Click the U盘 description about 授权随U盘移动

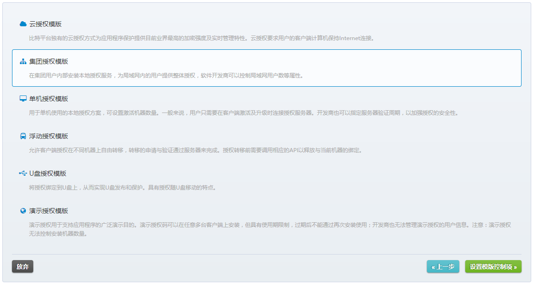[x=123, y=188]
